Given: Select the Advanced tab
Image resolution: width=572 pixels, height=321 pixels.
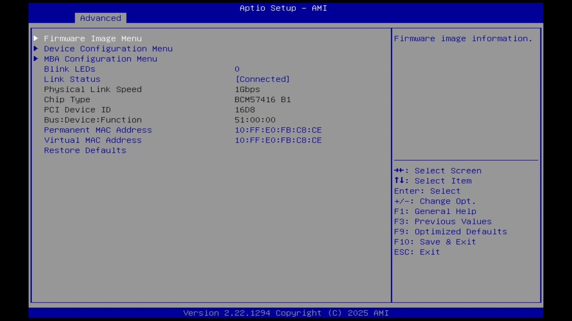Looking at the screenshot, I should [x=100, y=18].
